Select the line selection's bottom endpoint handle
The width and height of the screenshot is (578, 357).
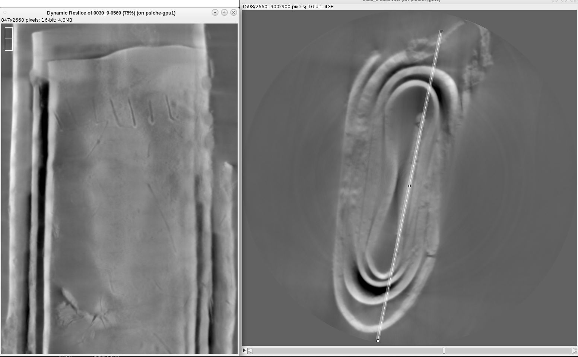(x=378, y=341)
